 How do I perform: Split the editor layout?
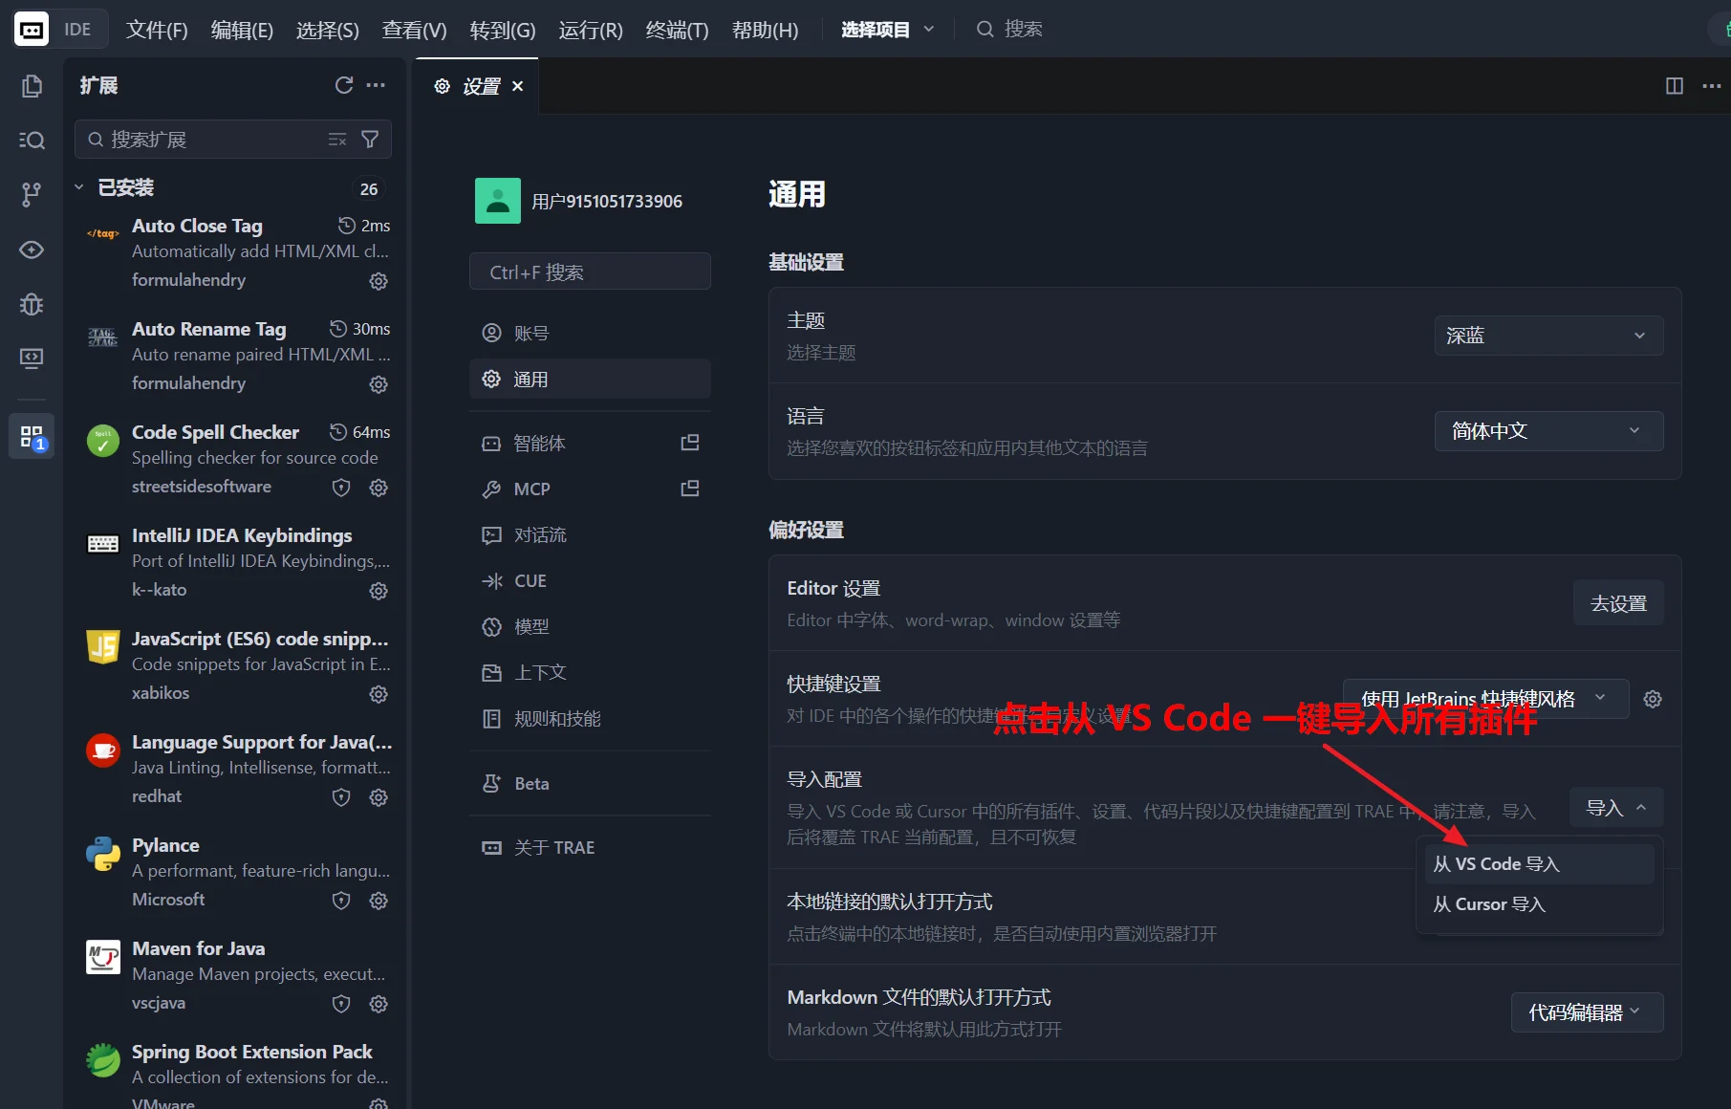coord(1675,86)
